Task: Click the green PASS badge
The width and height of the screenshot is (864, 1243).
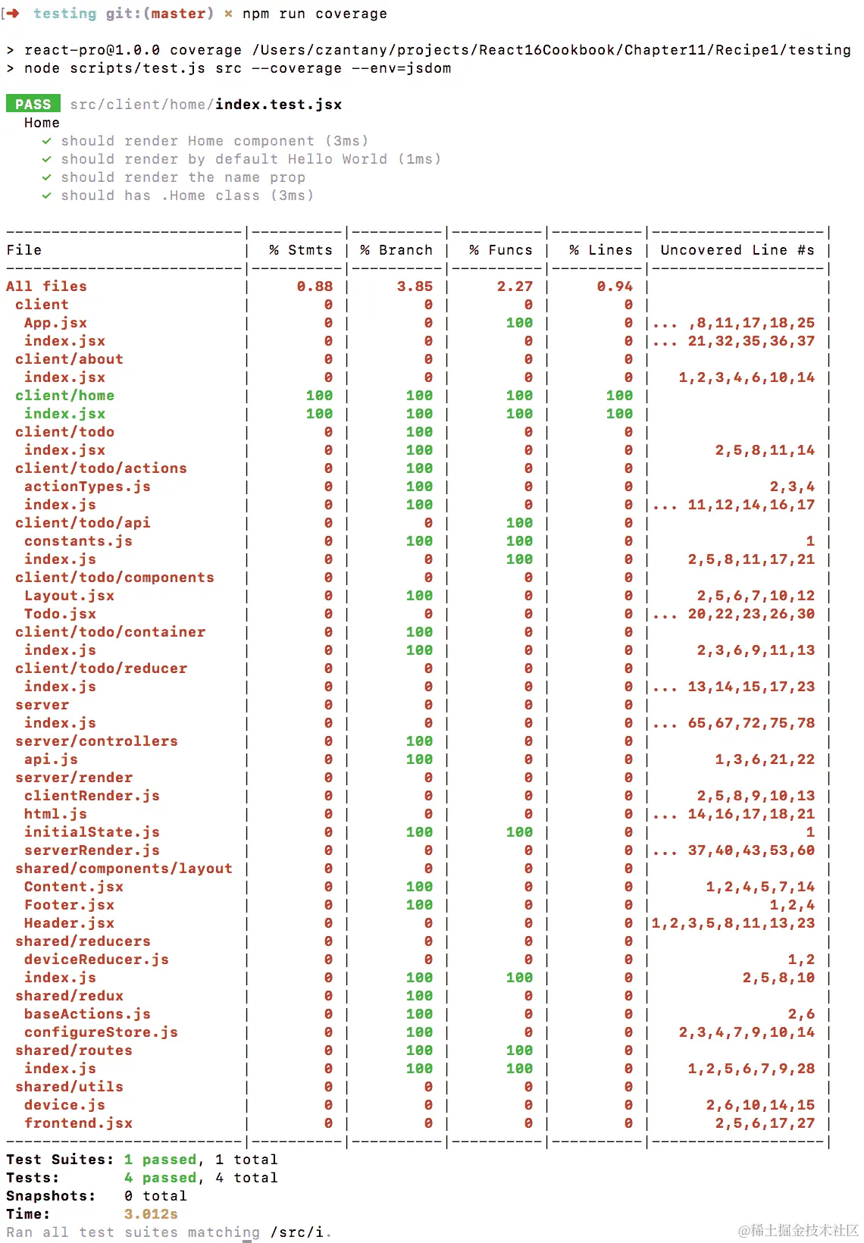Action: [33, 105]
